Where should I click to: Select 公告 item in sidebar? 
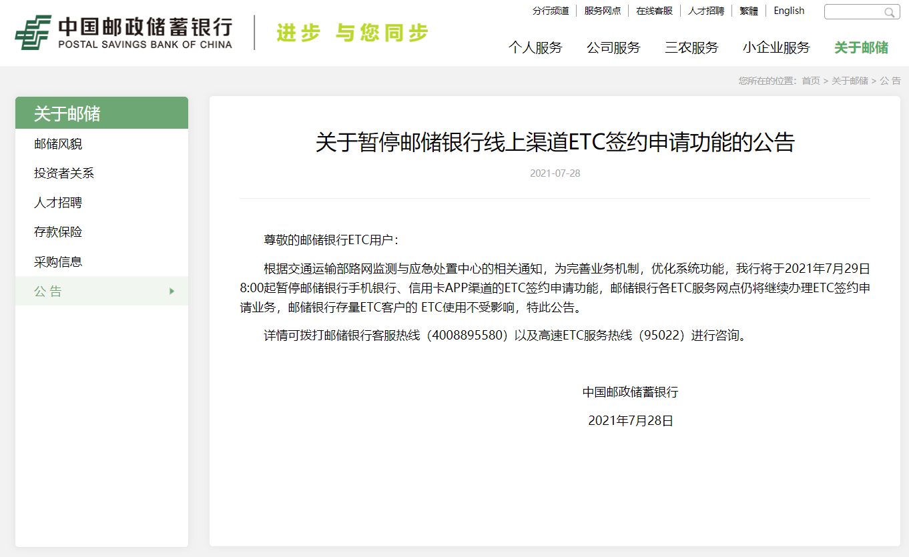pyautogui.click(x=101, y=291)
